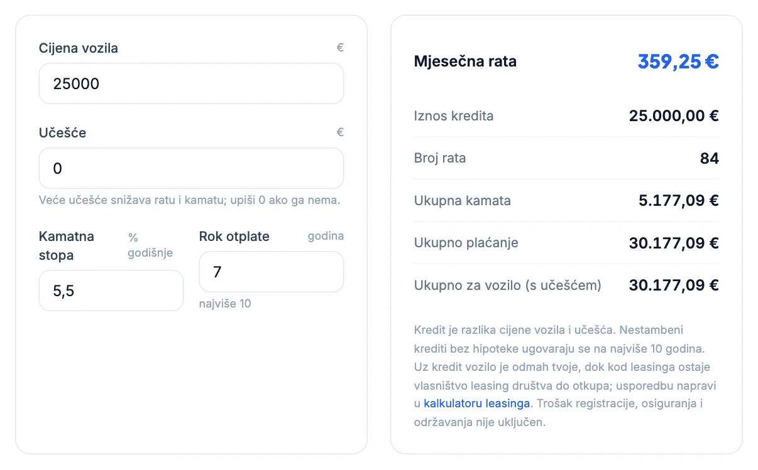This screenshot has width=758, height=470.
Task: Click the Ukupna kamata amount 5.177,09 €
Action: pyautogui.click(x=679, y=201)
